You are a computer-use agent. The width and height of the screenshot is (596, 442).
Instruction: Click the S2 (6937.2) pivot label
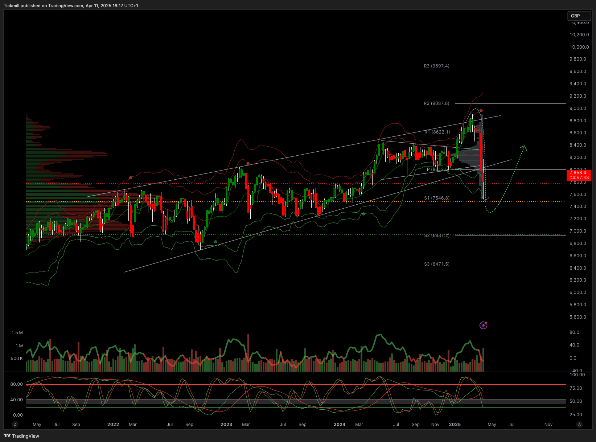(x=437, y=236)
